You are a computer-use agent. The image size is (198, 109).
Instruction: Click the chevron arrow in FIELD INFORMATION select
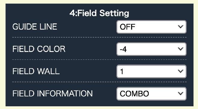(180, 94)
